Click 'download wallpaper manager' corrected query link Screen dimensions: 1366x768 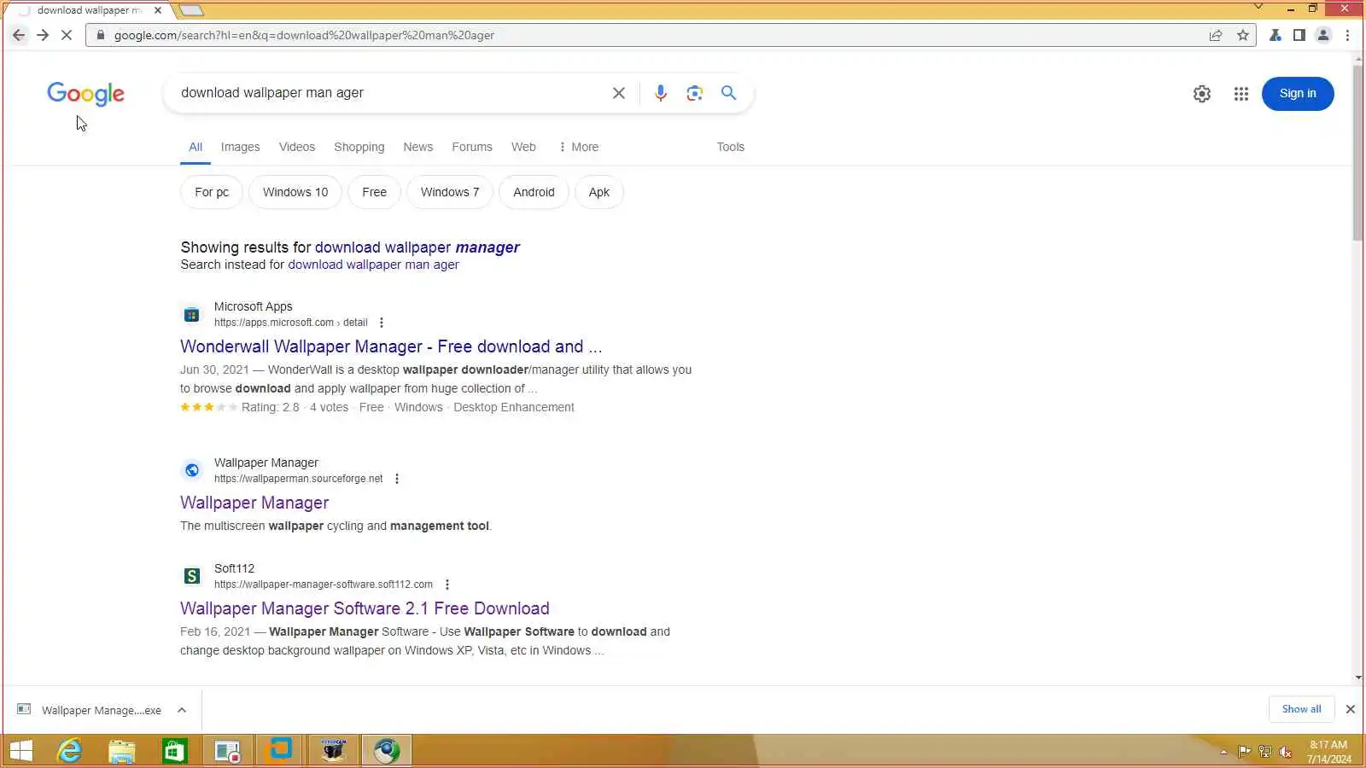click(x=417, y=247)
